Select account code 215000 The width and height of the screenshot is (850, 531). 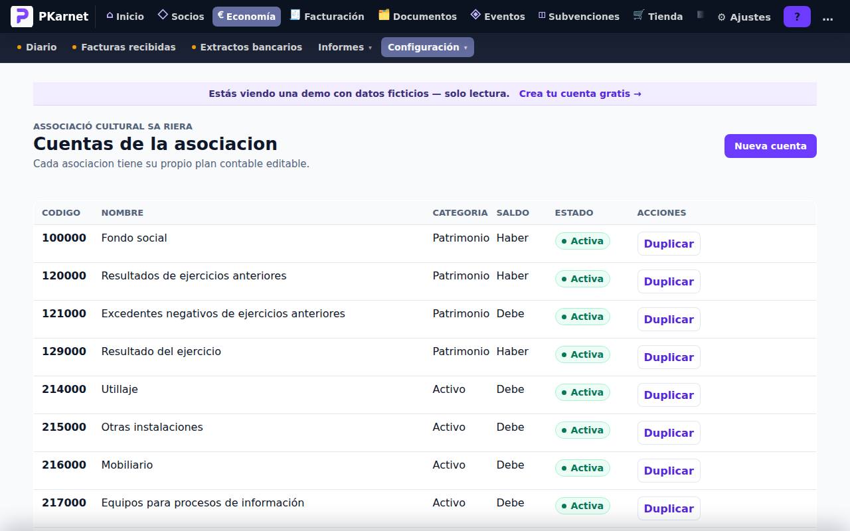click(64, 427)
